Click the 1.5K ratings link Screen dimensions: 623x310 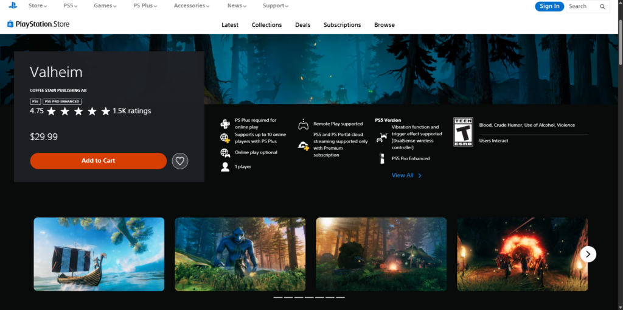132,111
